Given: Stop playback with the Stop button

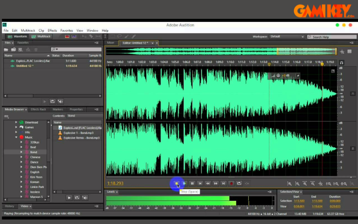Looking at the screenshot, I should (176, 183).
